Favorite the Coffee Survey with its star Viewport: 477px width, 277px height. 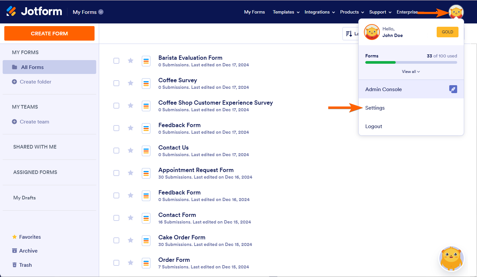pyautogui.click(x=131, y=83)
